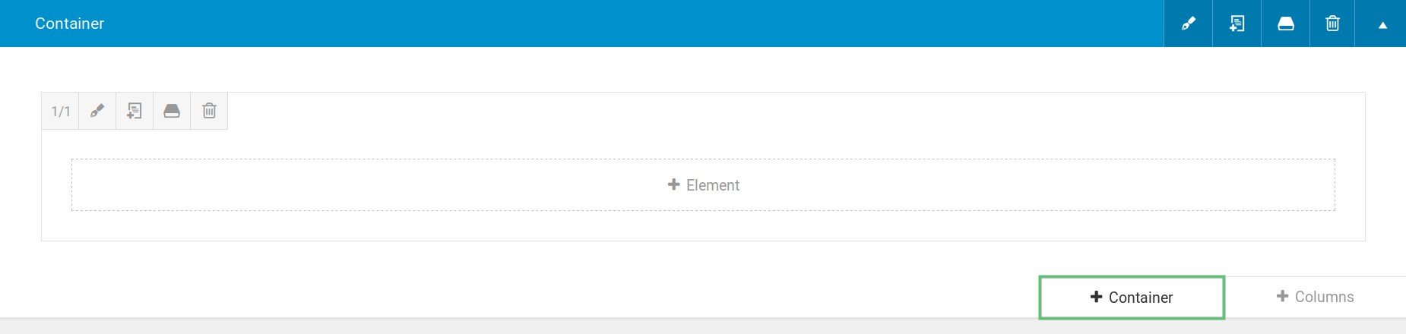1406x334 pixels.
Task: Add a new element via + Element
Action: coord(703,185)
